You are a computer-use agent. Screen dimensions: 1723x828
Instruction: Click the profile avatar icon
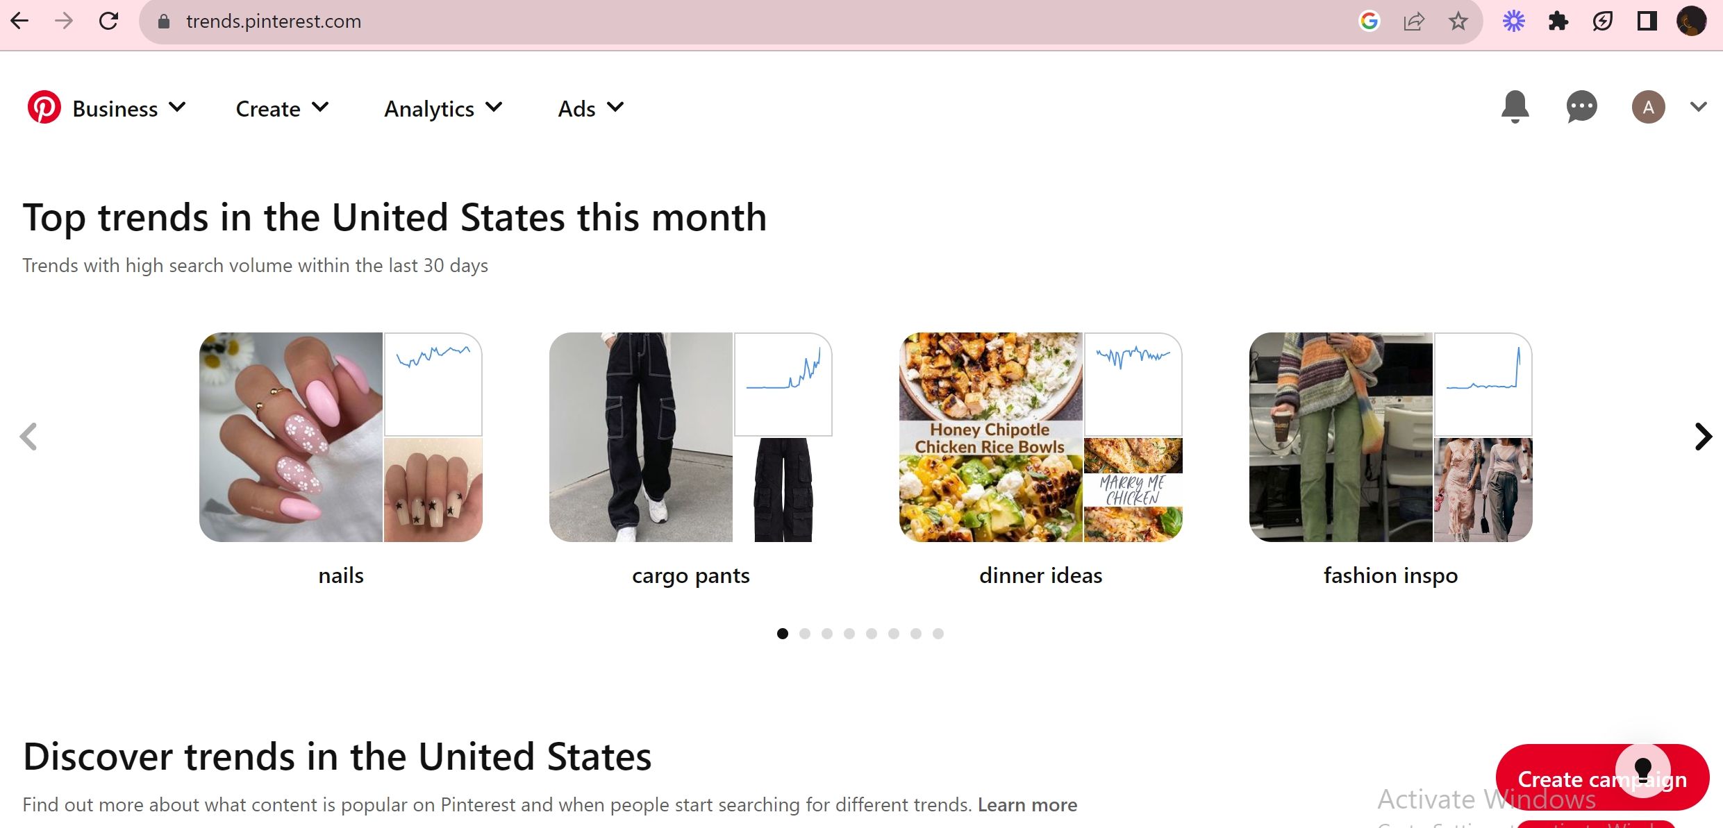[x=1649, y=107]
